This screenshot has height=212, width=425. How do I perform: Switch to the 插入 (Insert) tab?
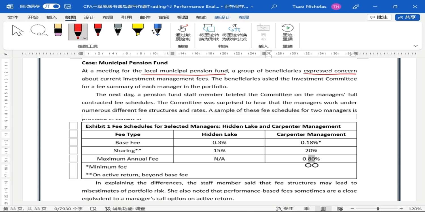point(52,18)
